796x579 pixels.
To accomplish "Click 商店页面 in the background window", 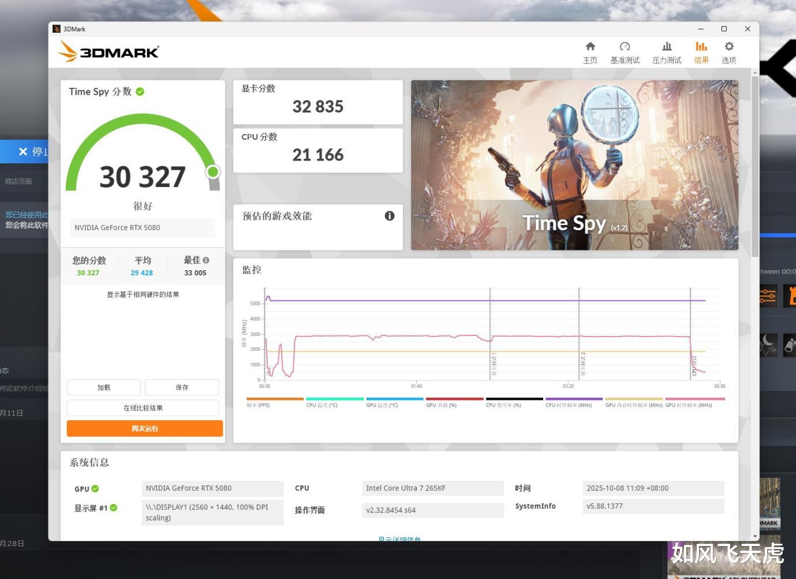I will [x=18, y=181].
